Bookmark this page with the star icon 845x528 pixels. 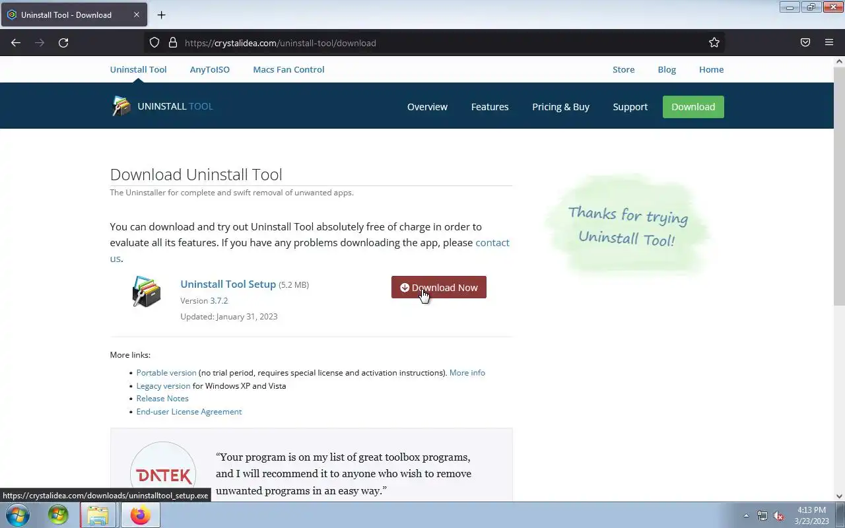[x=714, y=43]
